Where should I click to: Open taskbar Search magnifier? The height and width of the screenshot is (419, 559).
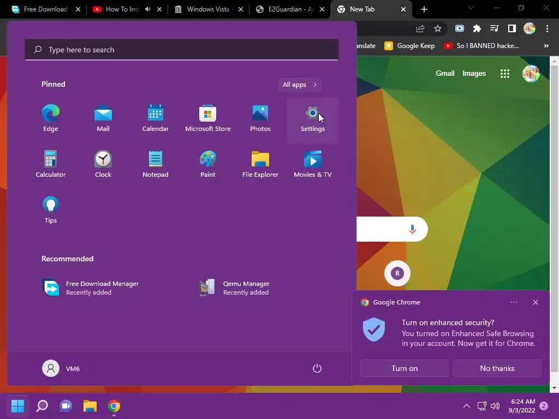(x=41, y=406)
